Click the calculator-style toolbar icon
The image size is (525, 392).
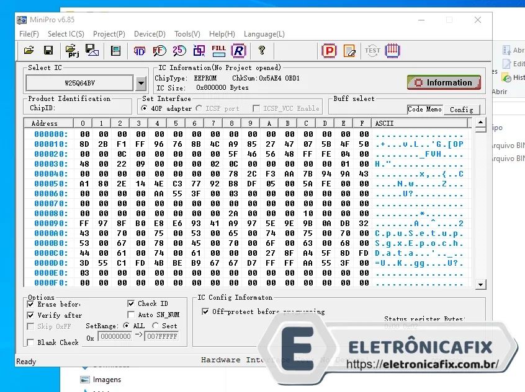[115, 51]
